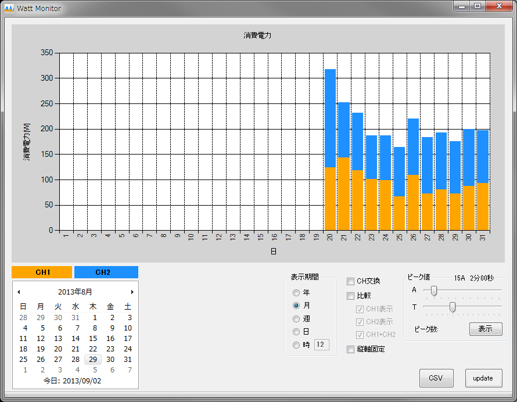The width and height of the screenshot is (517, 402).
Task: Click the update button
Action: [483, 378]
